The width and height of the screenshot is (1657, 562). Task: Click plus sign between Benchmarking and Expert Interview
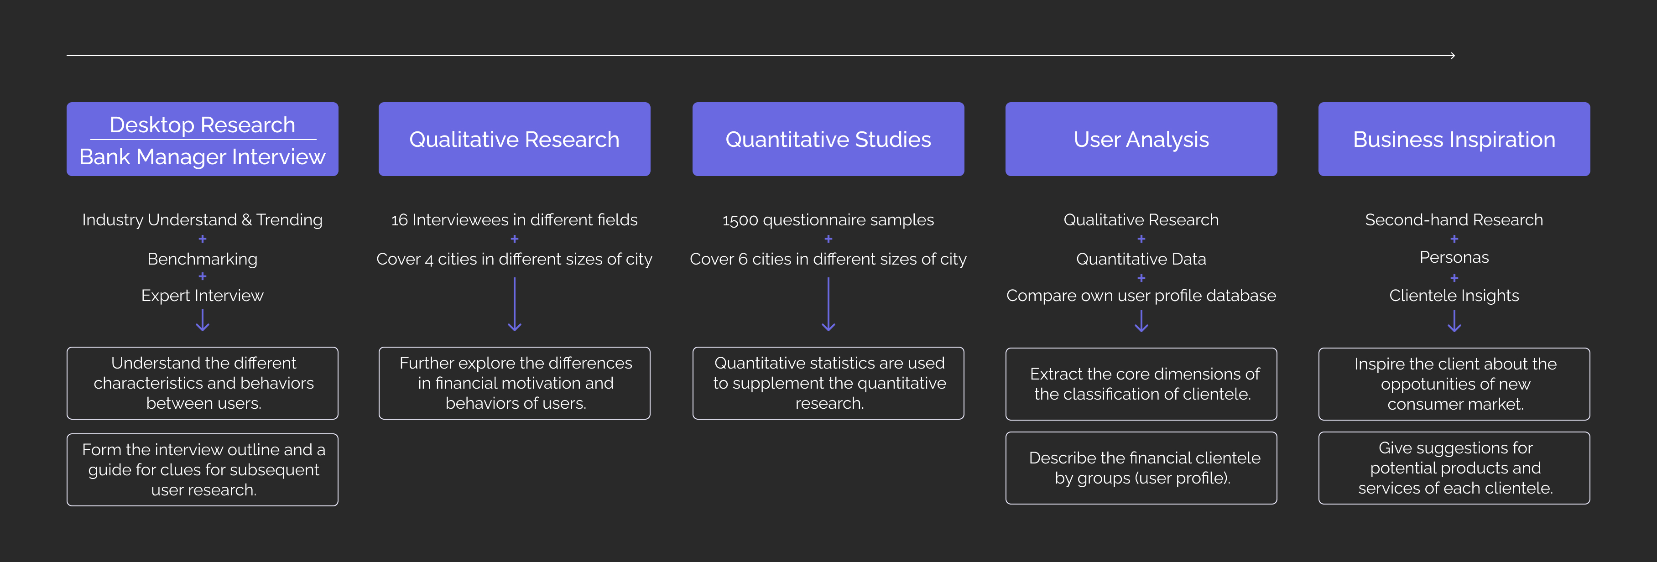[202, 276]
